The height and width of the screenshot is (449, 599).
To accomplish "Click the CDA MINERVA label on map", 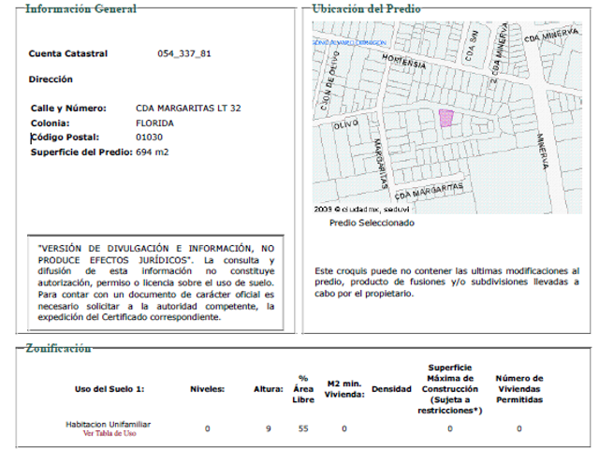I will [551, 36].
